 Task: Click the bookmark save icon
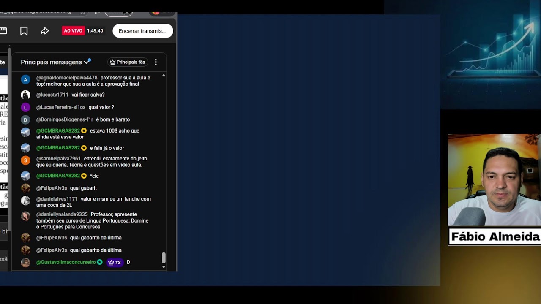click(x=24, y=31)
